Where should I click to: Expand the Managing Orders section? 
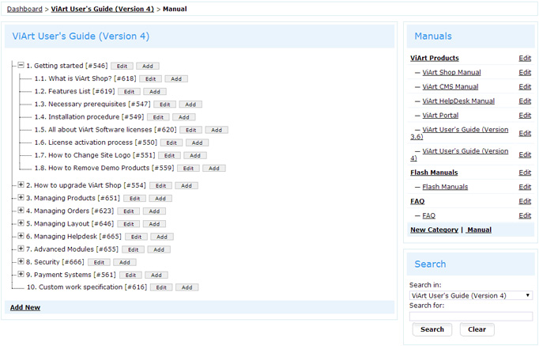(21, 211)
